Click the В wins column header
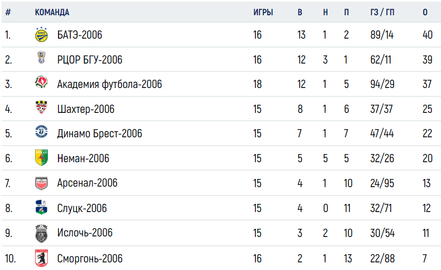The height and width of the screenshot is (270, 441). point(300,12)
